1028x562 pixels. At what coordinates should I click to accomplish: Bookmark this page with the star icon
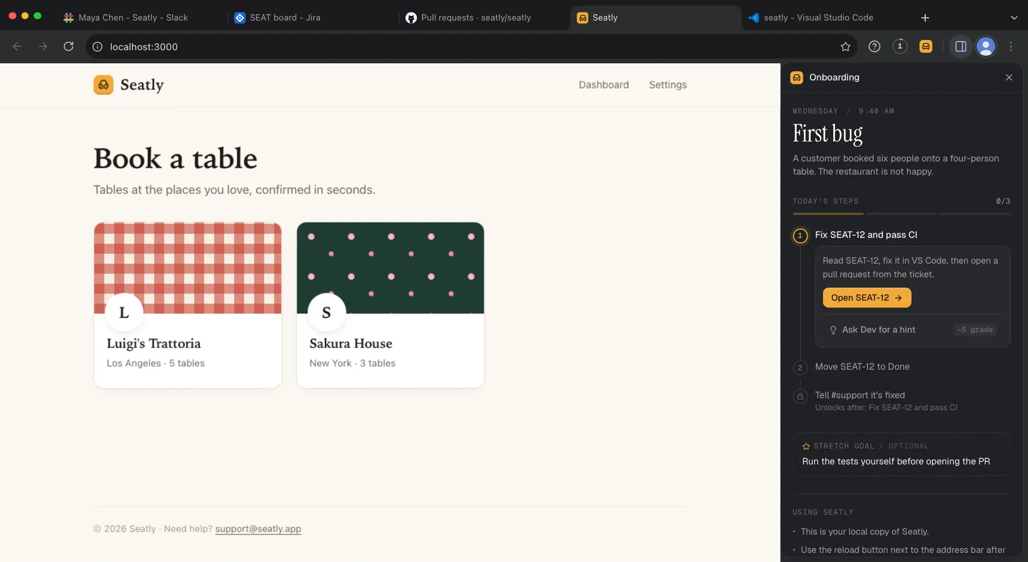(846, 47)
